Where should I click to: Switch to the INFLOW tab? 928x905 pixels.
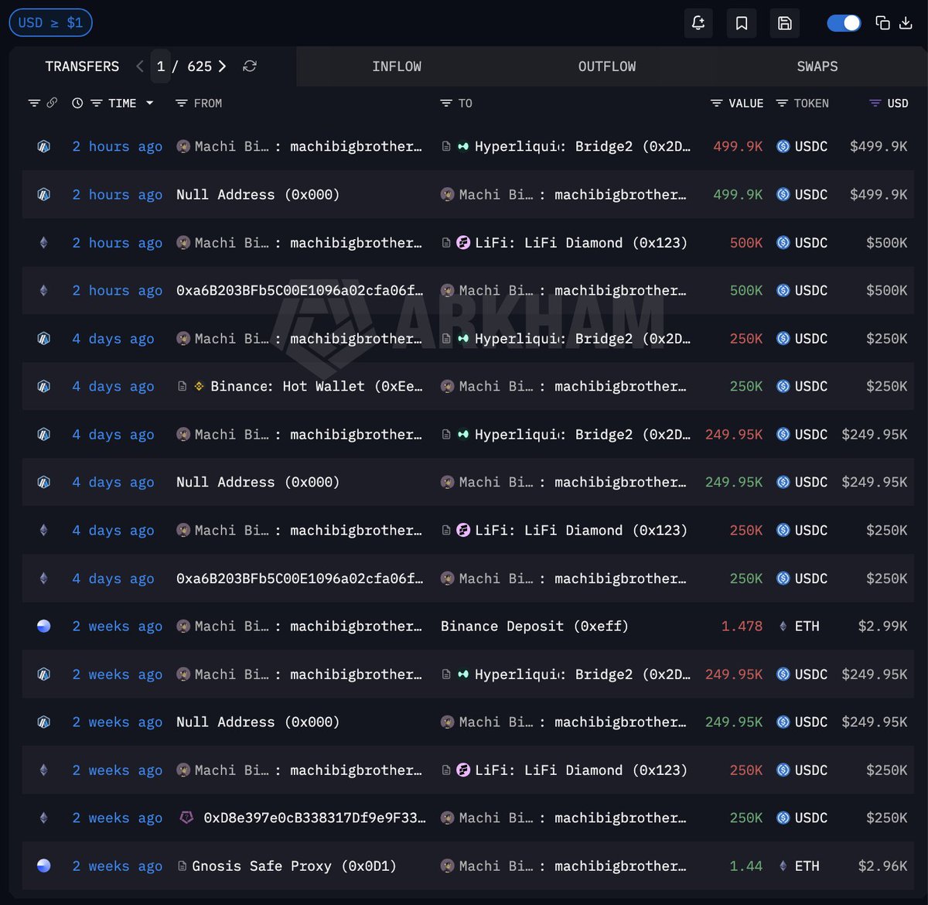click(397, 67)
